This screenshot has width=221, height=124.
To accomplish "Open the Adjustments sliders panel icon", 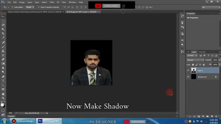I will 182,27.
